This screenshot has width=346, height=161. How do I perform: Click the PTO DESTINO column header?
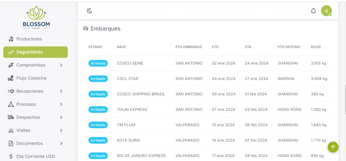tap(289, 47)
